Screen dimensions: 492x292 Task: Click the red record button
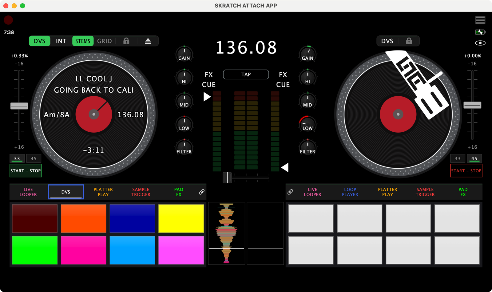(x=8, y=20)
